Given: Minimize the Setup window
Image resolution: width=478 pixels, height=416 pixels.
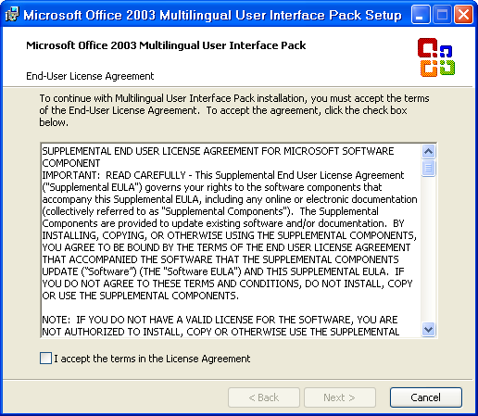Looking at the screenshot, I should [x=421, y=15].
